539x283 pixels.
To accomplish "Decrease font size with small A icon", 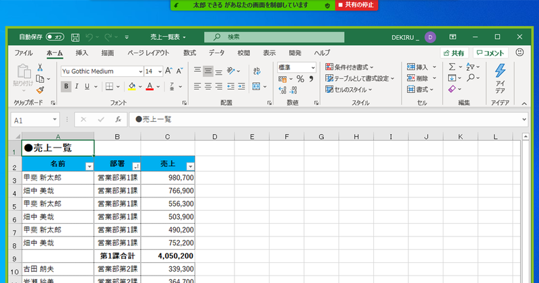I will [x=179, y=71].
